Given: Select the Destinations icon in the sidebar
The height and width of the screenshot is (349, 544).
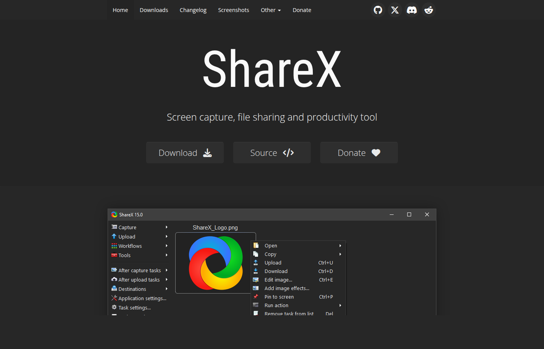Looking at the screenshot, I should 114,289.
